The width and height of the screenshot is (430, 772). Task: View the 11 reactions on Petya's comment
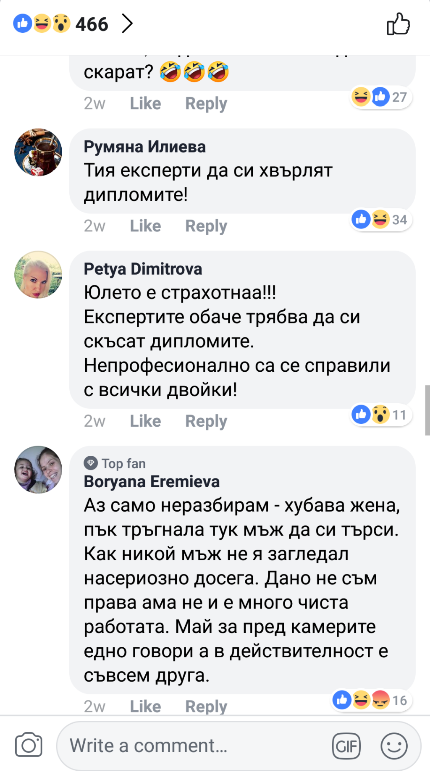point(380,415)
